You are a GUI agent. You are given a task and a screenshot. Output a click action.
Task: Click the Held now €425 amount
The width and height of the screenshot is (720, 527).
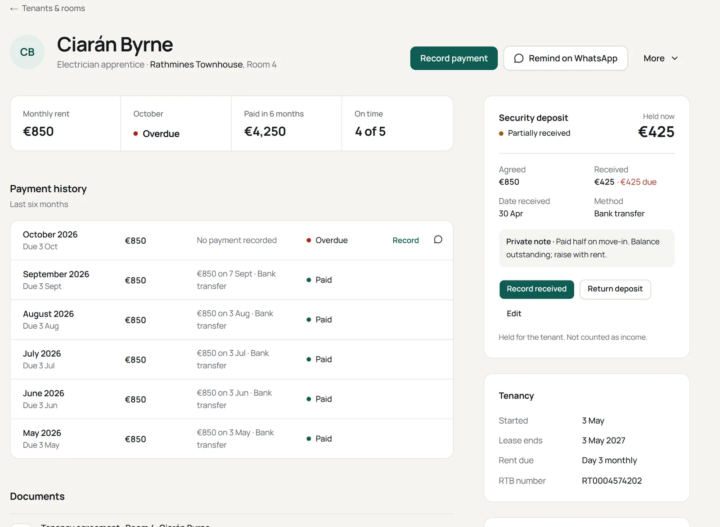[x=656, y=132]
